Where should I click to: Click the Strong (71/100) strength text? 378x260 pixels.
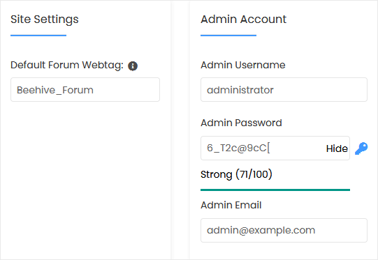point(236,174)
